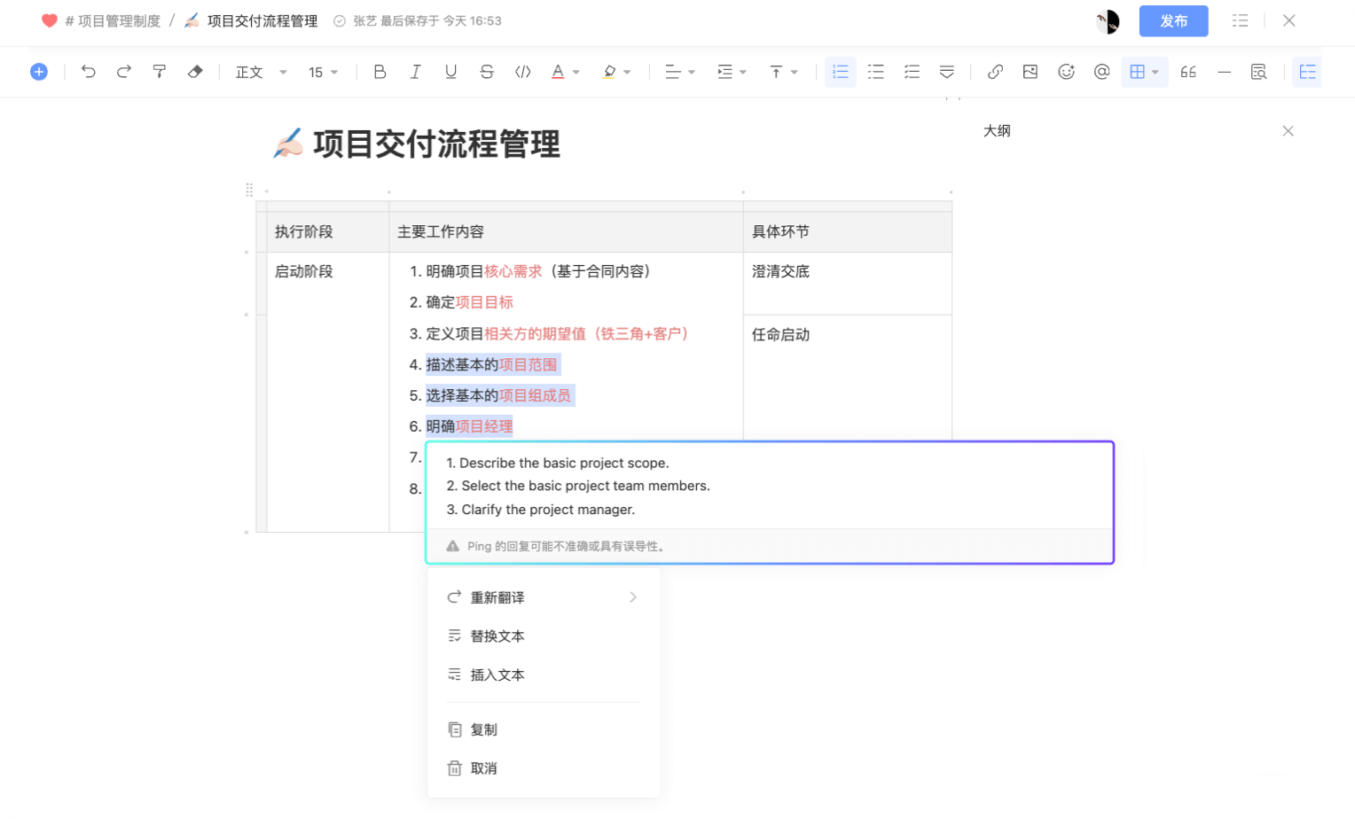Viewport: 1355px width, 819px height.
Task: Select 插入文本 in the popup menu
Action: (497, 675)
